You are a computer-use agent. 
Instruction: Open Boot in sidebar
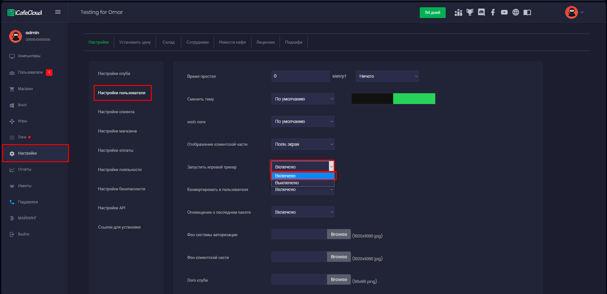click(22, 105)
